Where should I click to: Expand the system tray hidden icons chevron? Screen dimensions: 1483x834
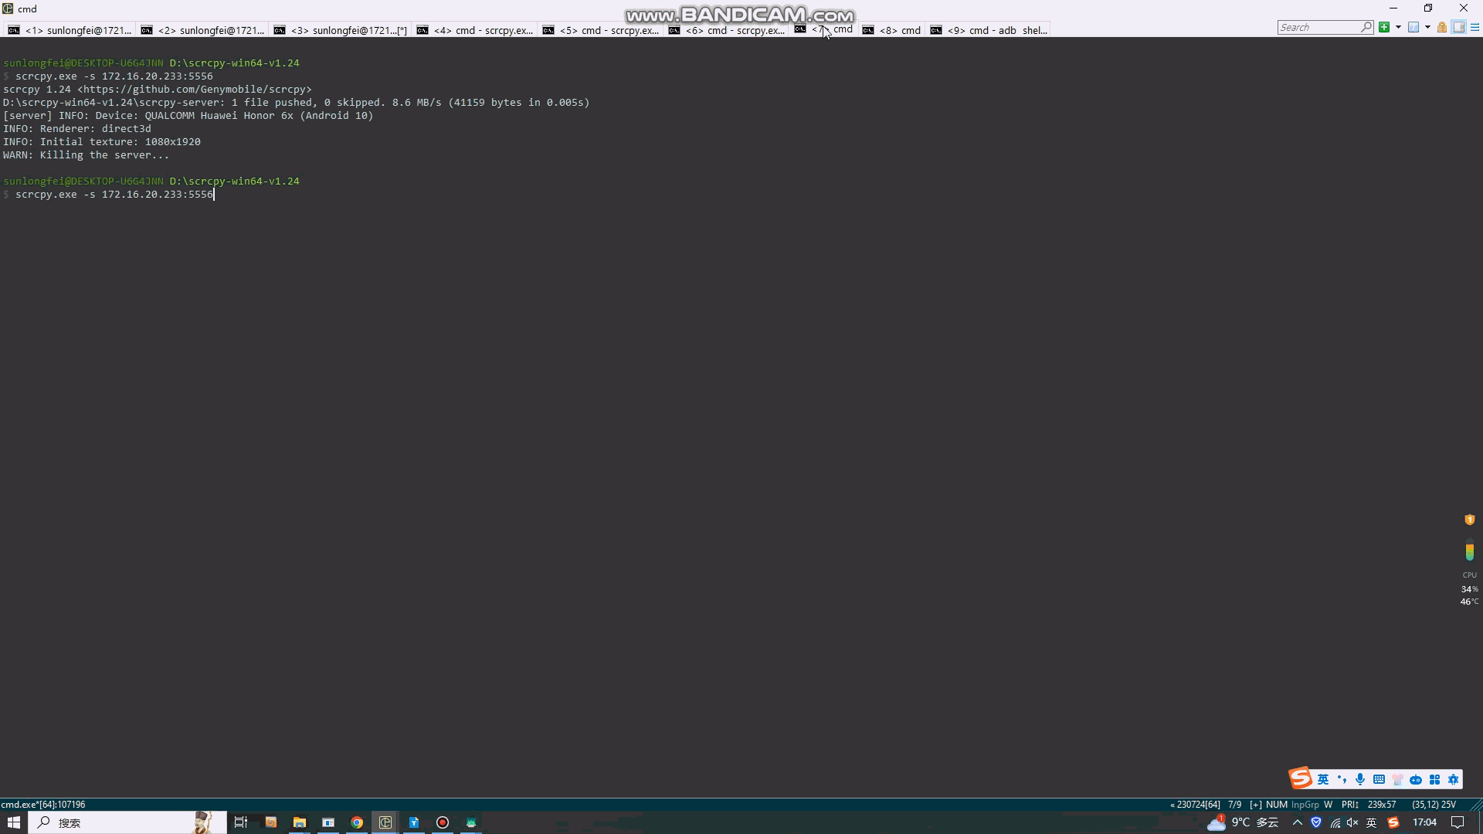[x=1298, y=822]
